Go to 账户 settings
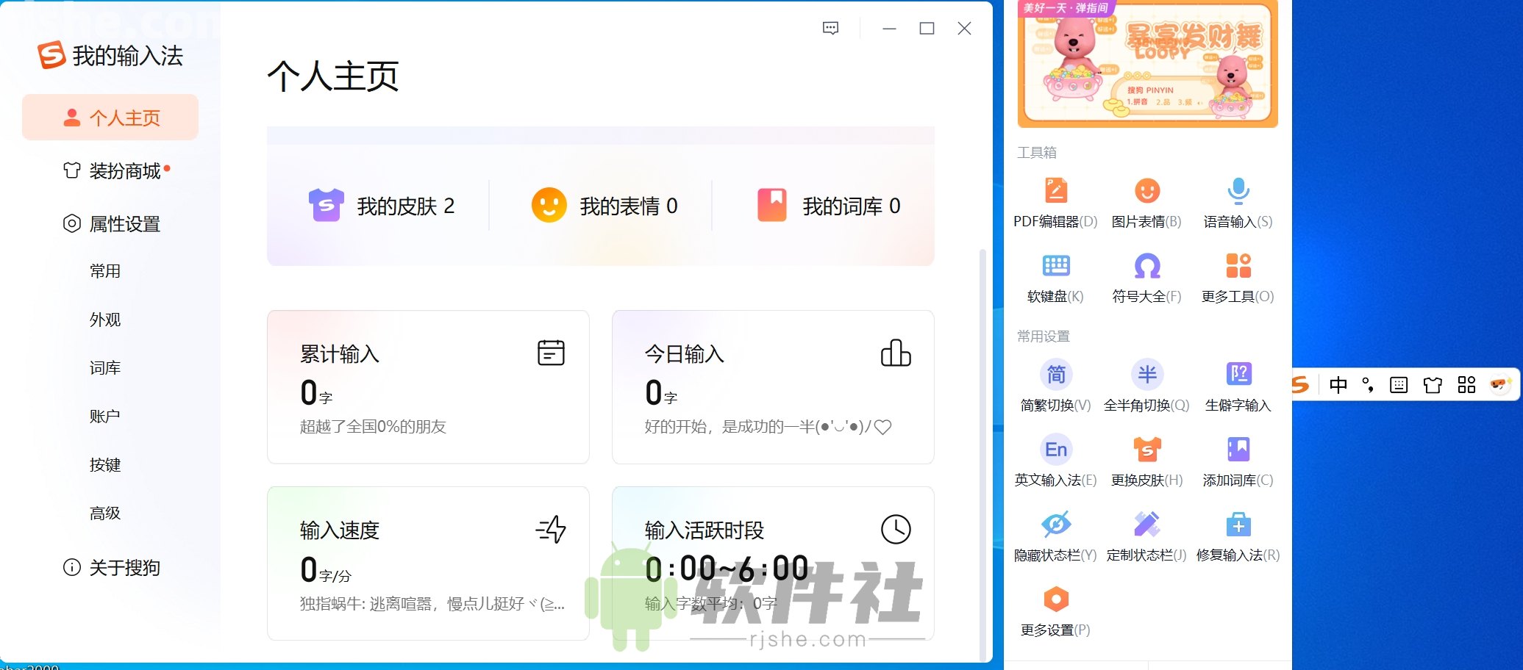Screen dimensions: 1523x670 tap(105, 417)
